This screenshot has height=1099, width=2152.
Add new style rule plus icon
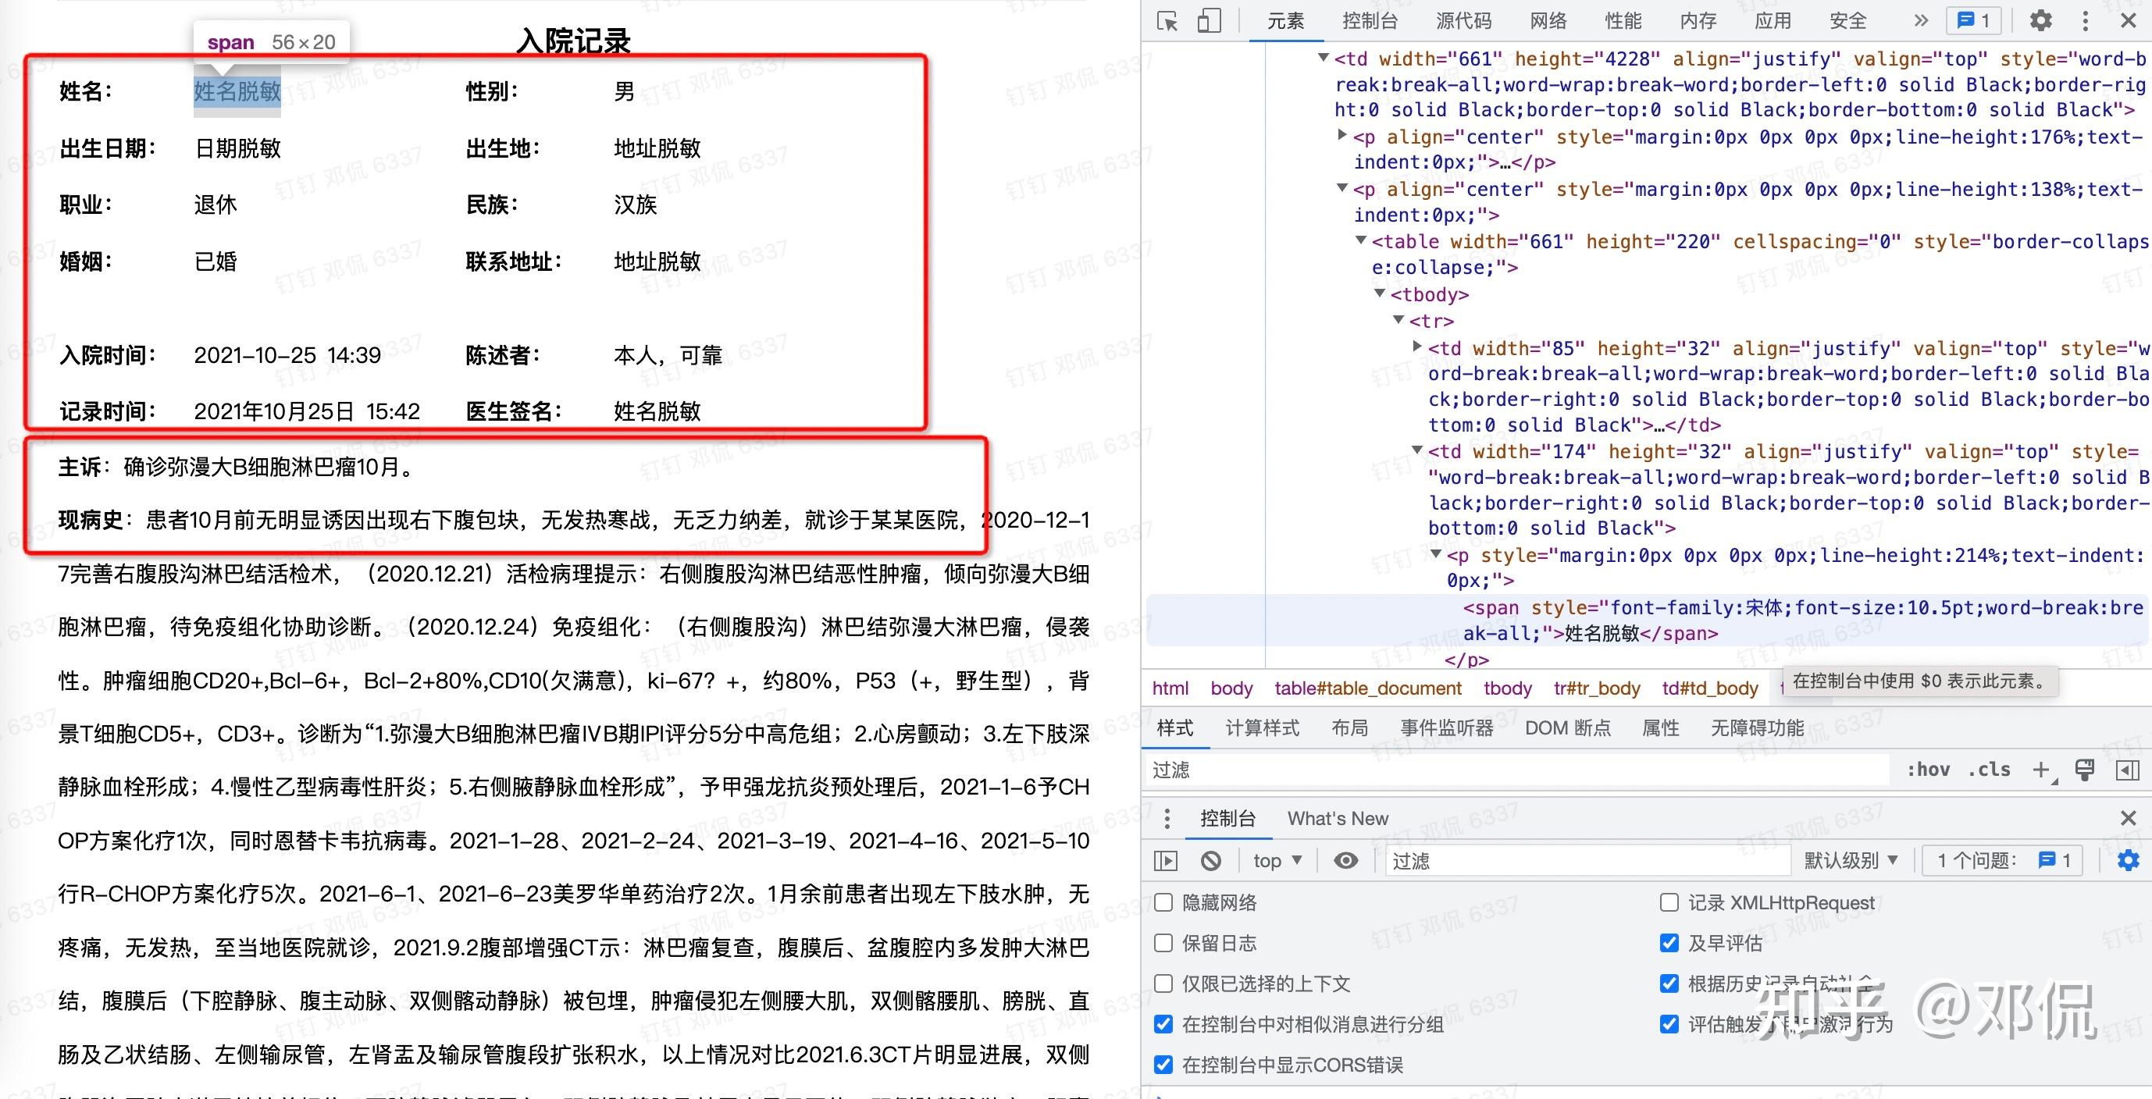(x=2042, y=770)
